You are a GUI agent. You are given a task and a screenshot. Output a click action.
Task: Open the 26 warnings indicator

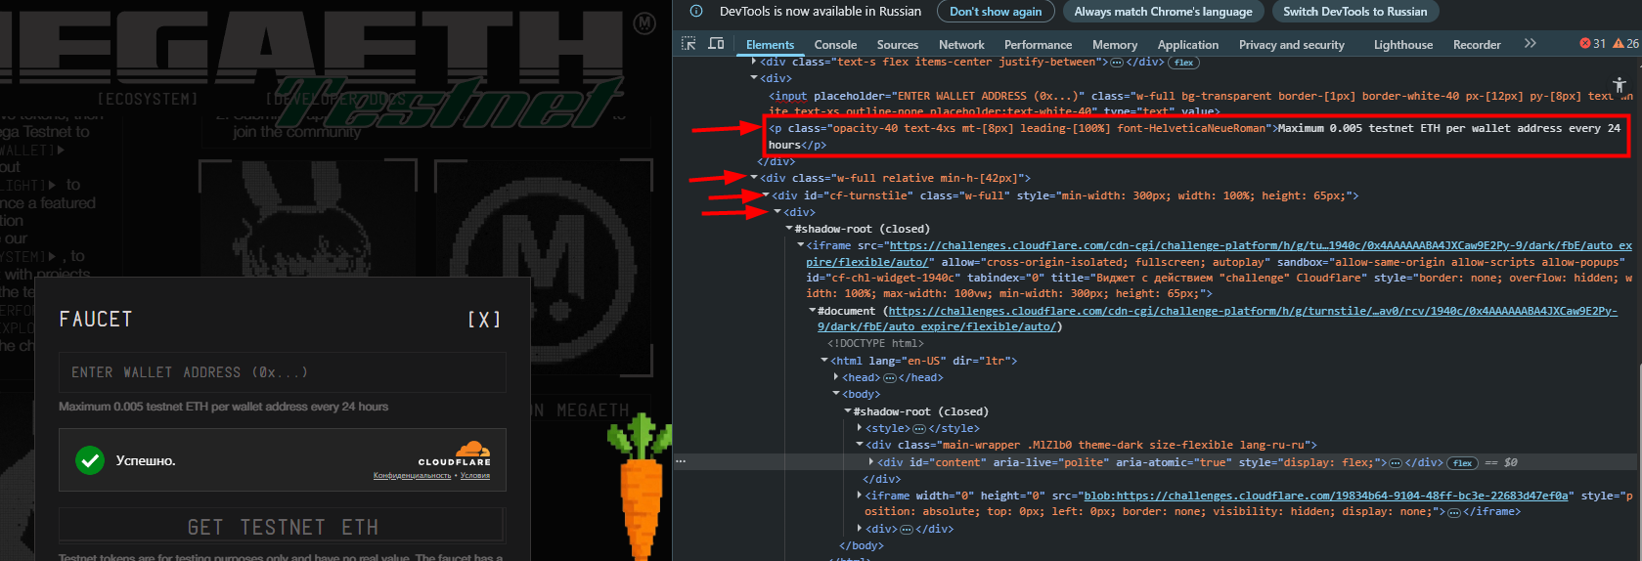(1626, 44)
